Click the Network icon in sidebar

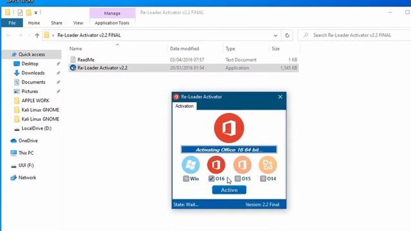coord(13,178)
